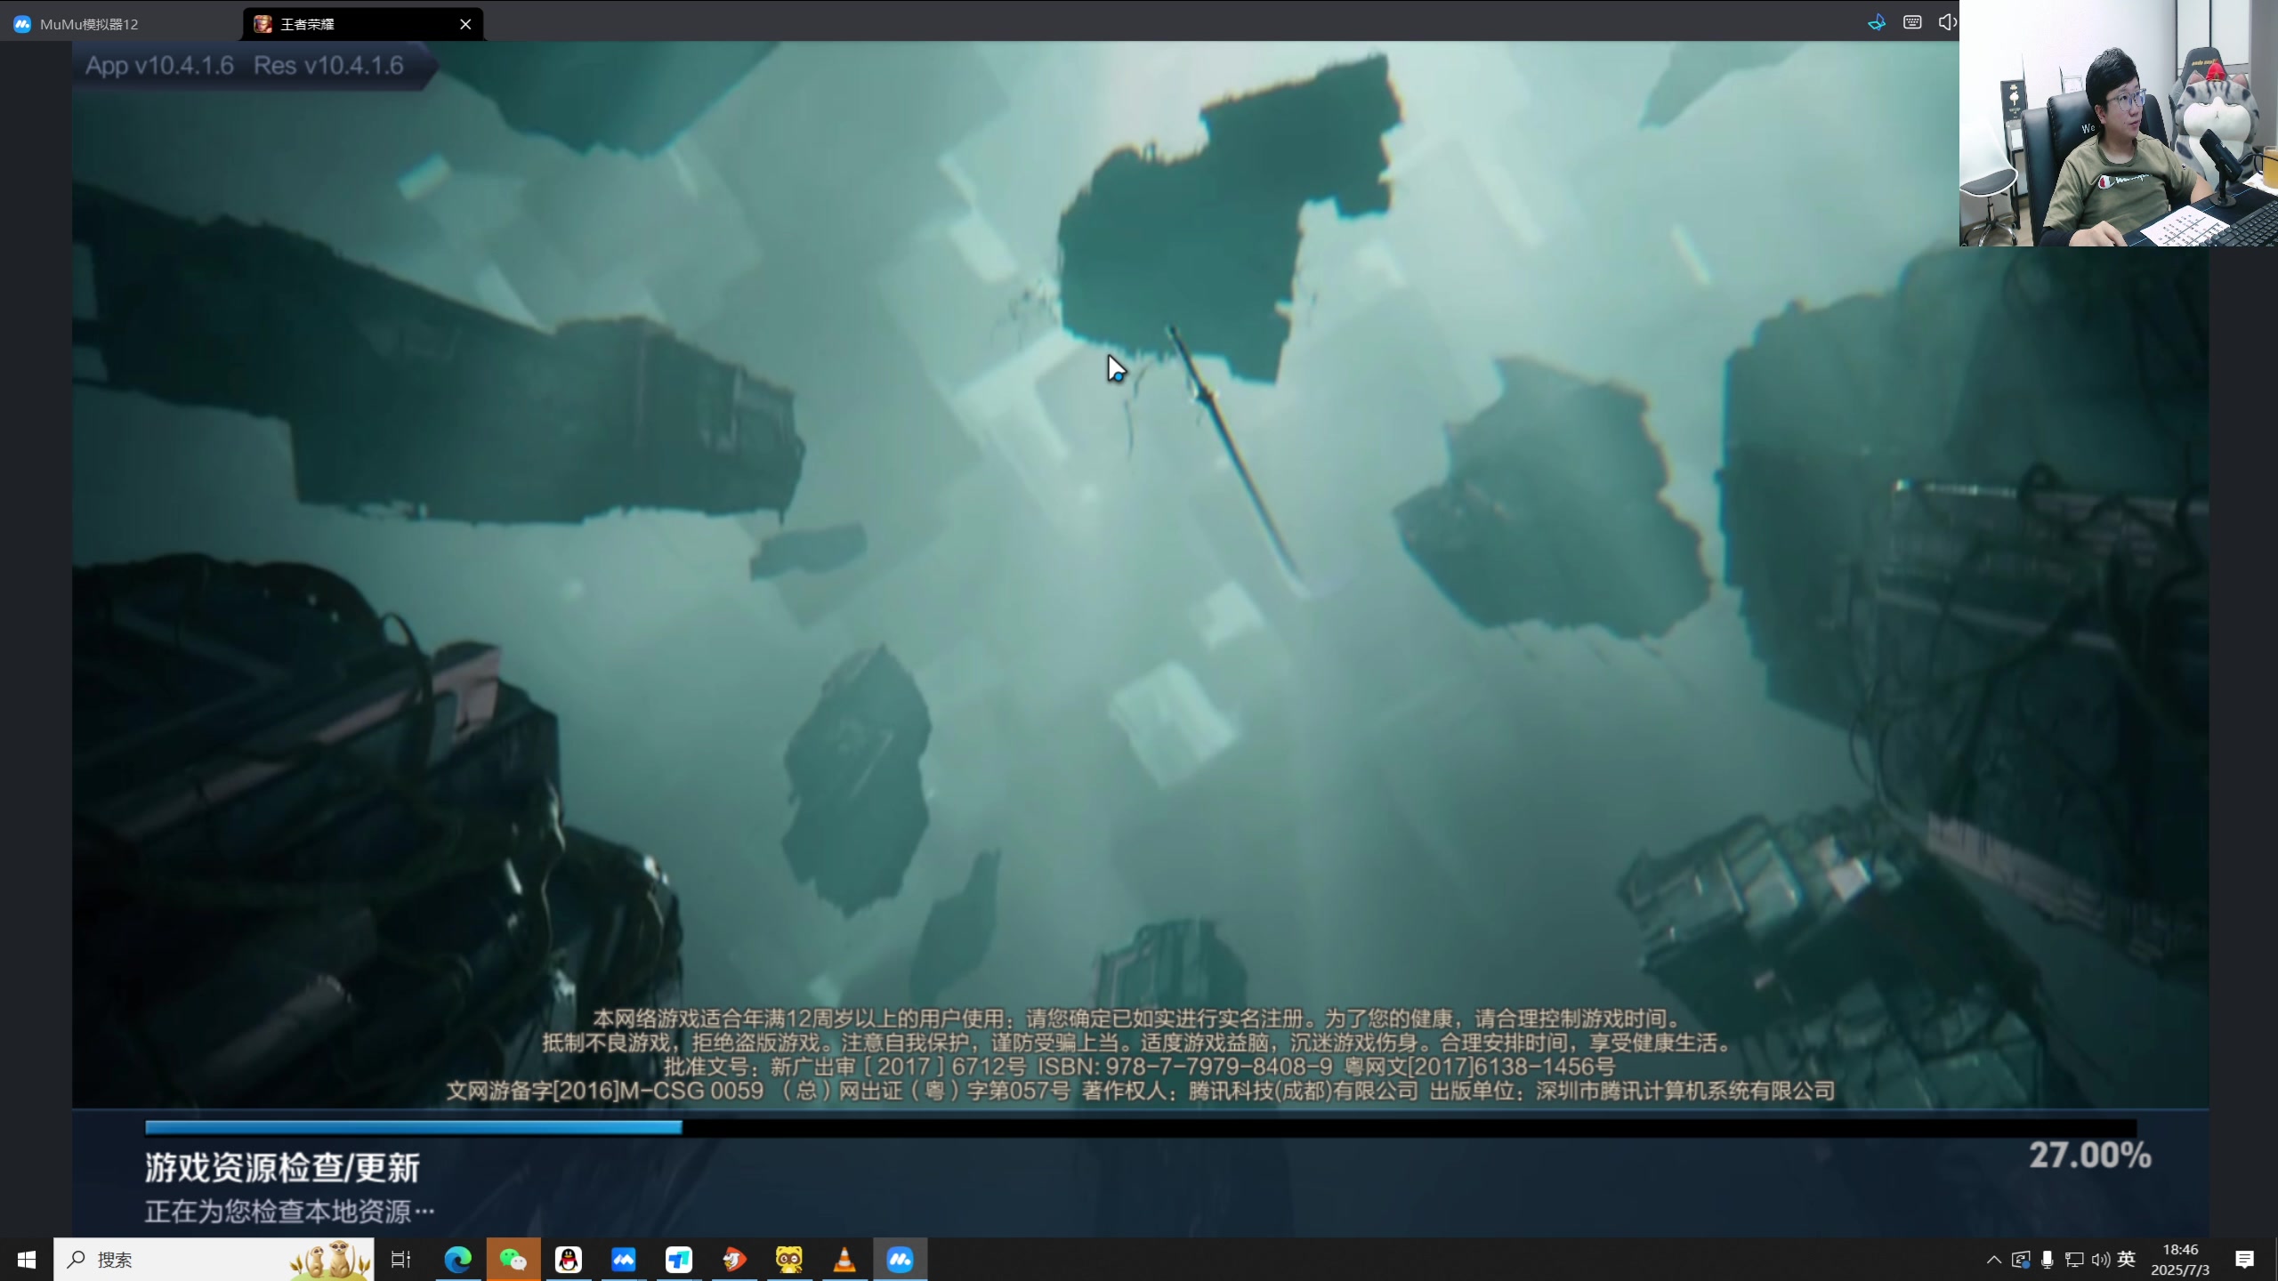Click the 批准文号 license line
The width and height of the screenshot is (2278, 1281).
coord(1139,1067)
